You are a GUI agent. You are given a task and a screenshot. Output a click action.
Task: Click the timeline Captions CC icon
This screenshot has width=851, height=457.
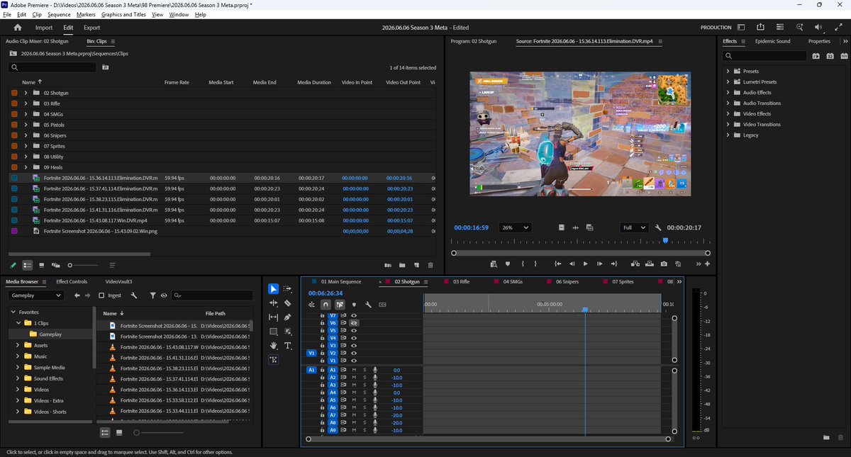382,305
